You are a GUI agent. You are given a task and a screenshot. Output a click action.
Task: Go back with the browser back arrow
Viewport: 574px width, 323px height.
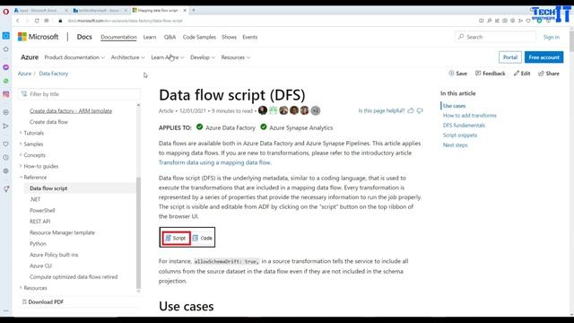18,21
